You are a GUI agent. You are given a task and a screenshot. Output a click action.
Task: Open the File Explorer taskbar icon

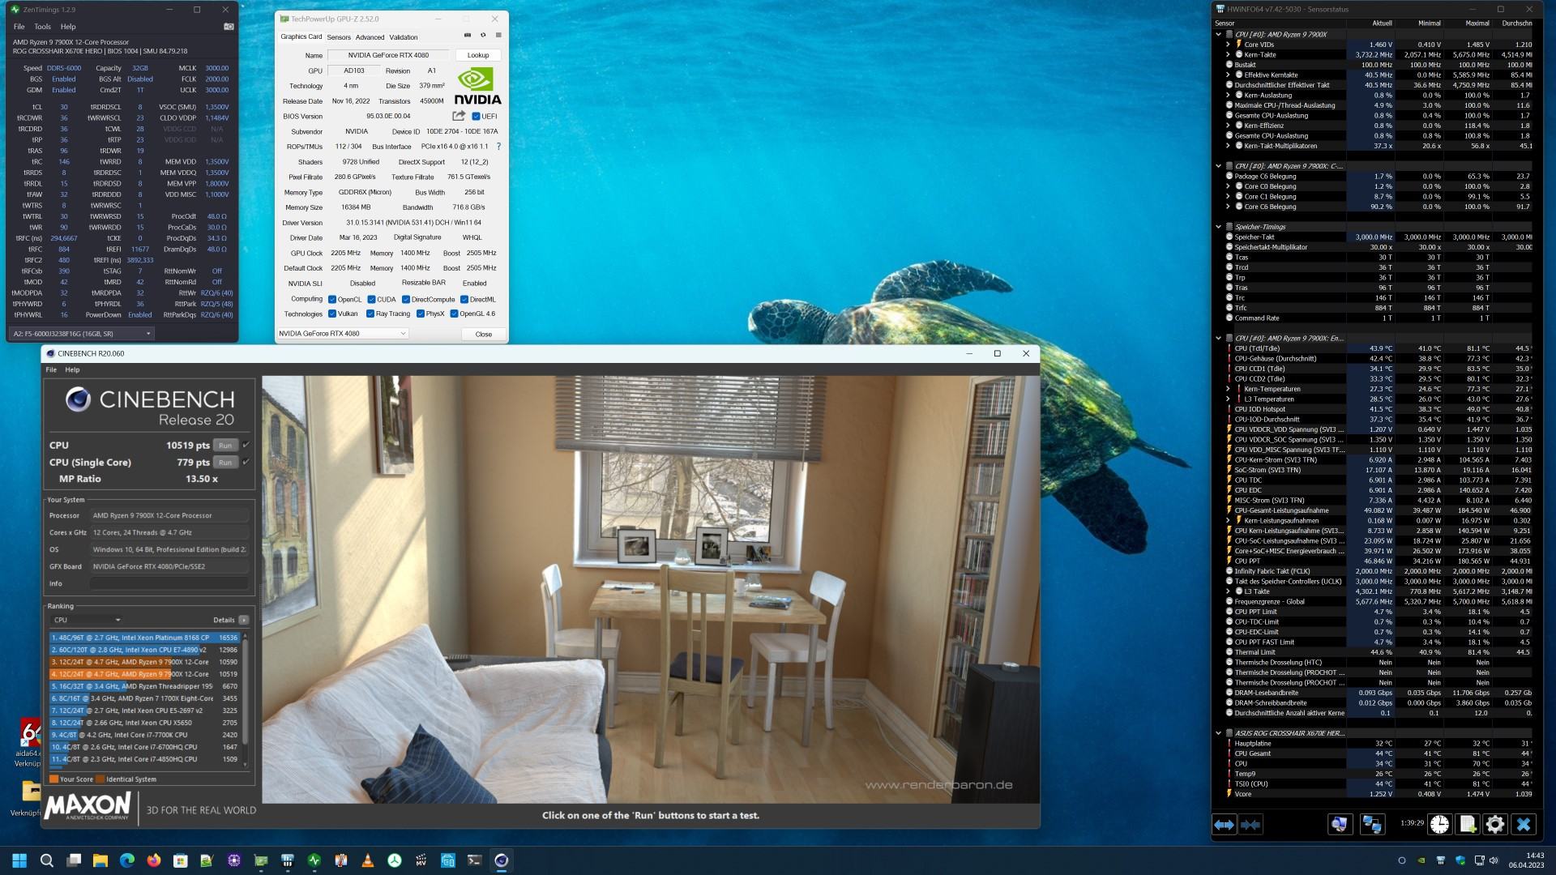(100, 860)
